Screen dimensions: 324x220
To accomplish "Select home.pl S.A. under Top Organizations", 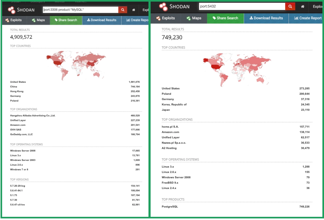I will (170, 127).
